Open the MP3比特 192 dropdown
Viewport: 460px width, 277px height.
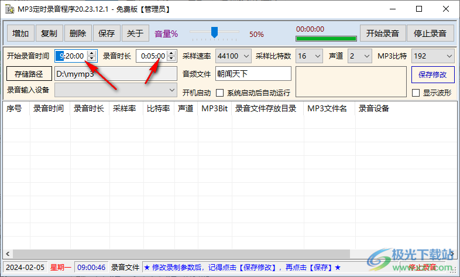click(x=432, y=56)
